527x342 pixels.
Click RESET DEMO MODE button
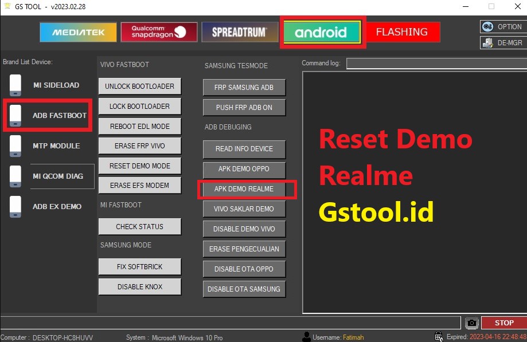[140, 166]
